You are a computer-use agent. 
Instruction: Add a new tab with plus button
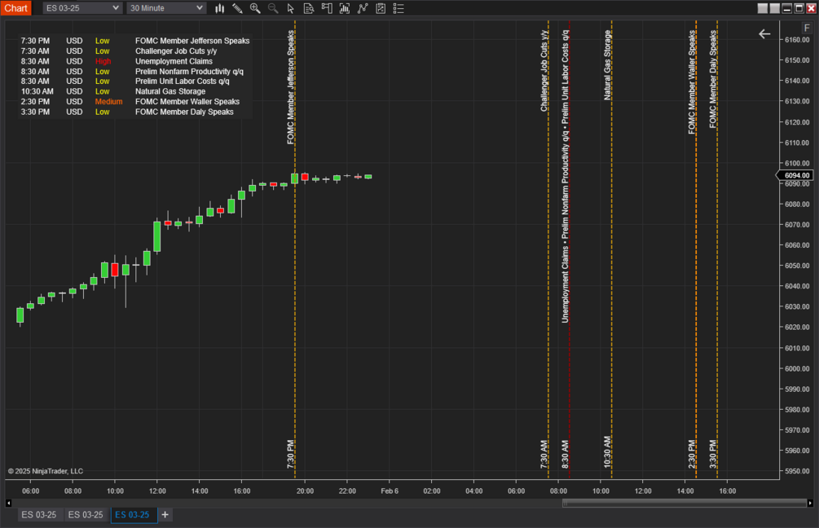tap(165, 515)
